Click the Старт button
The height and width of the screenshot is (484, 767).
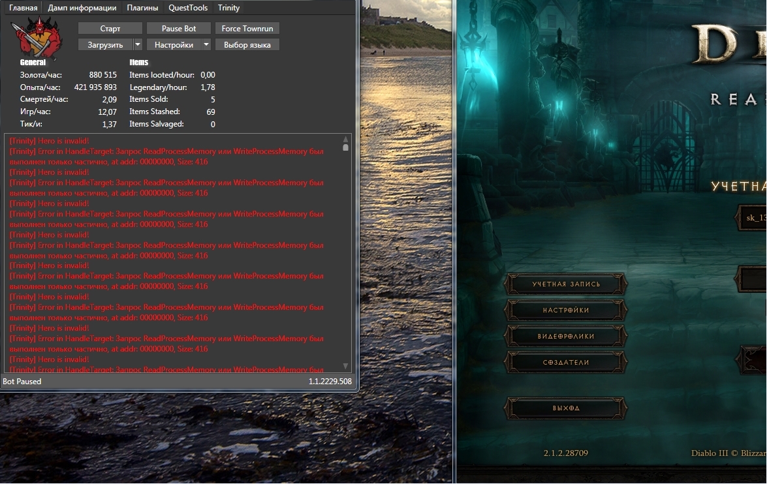tap(110, 28)
